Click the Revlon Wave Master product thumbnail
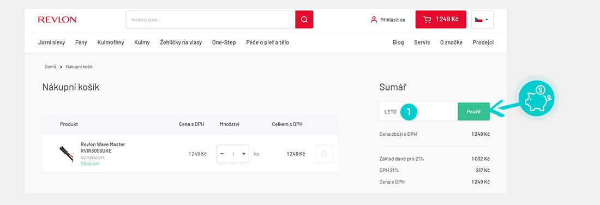The width and height of the screenshot is (600, 205). point(66,153)
